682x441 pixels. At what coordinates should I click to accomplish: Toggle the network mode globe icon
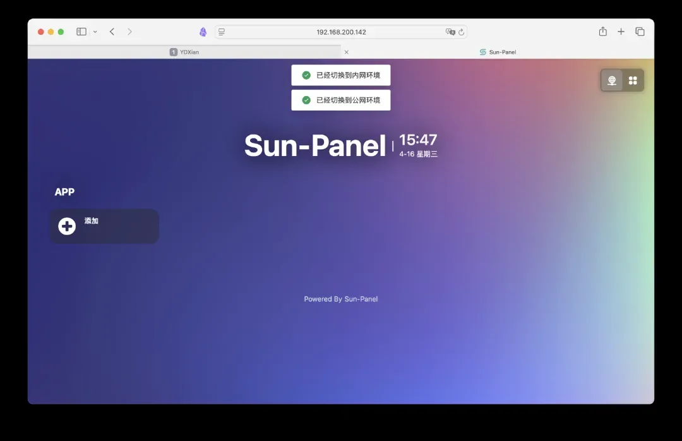(611, 80)
